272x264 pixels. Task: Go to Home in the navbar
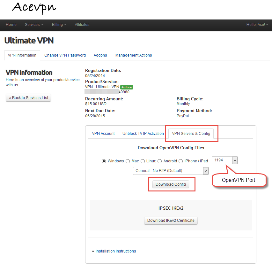click(11, 25)
